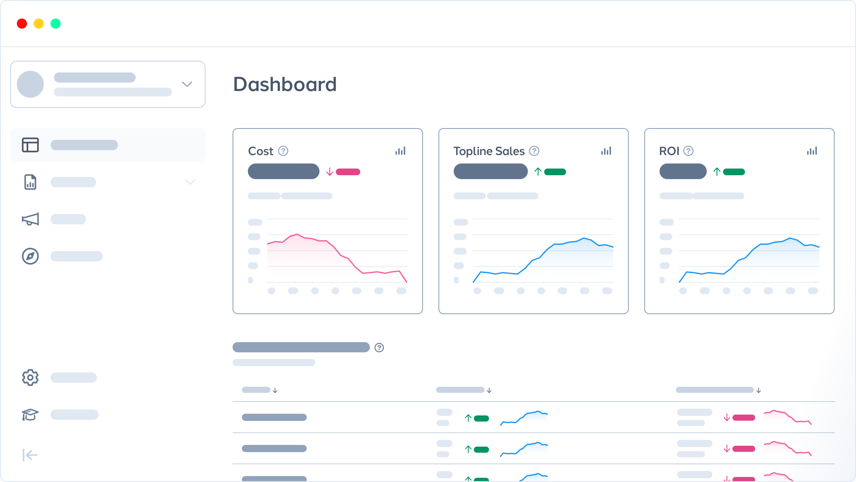
Task: Expand the reports sidebar item chevron
Action: pos(190,182)
